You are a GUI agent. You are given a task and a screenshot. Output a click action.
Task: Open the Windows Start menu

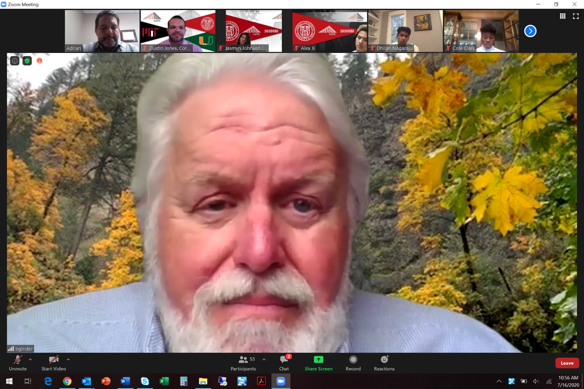coord(9,382)
